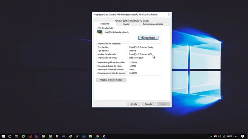Open the Settings gear taskbar icon

click(104, 136)
